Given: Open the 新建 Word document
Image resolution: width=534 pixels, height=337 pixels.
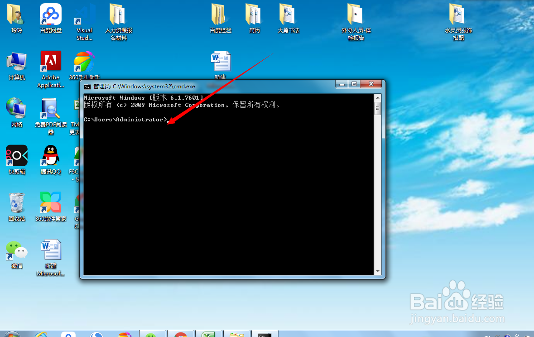Looking at the screenshot, I should [x=221, y=61].
